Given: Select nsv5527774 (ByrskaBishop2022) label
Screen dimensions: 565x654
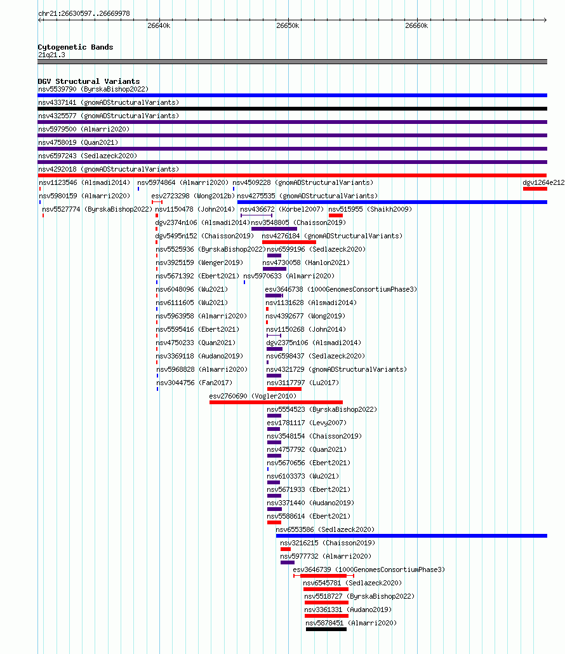Looking at the screenshot, I should [97, 209].
